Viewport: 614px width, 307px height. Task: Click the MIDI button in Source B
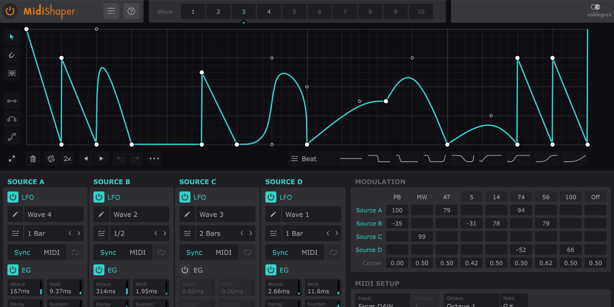138,252
